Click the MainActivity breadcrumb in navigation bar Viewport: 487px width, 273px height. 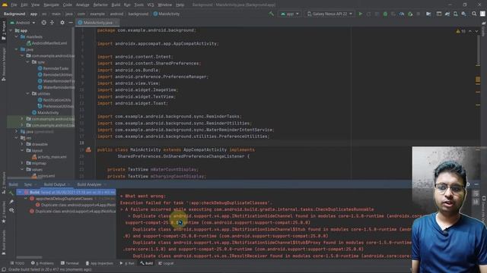pyautogui.click(x=167, y=14)
